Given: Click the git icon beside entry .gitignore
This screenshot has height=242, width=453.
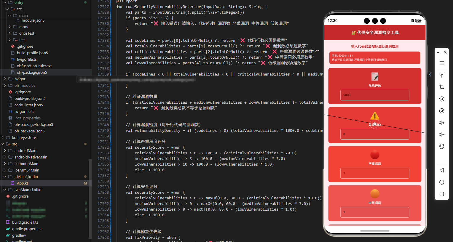Looking at the screenshot, I should (x=13, y=46).
